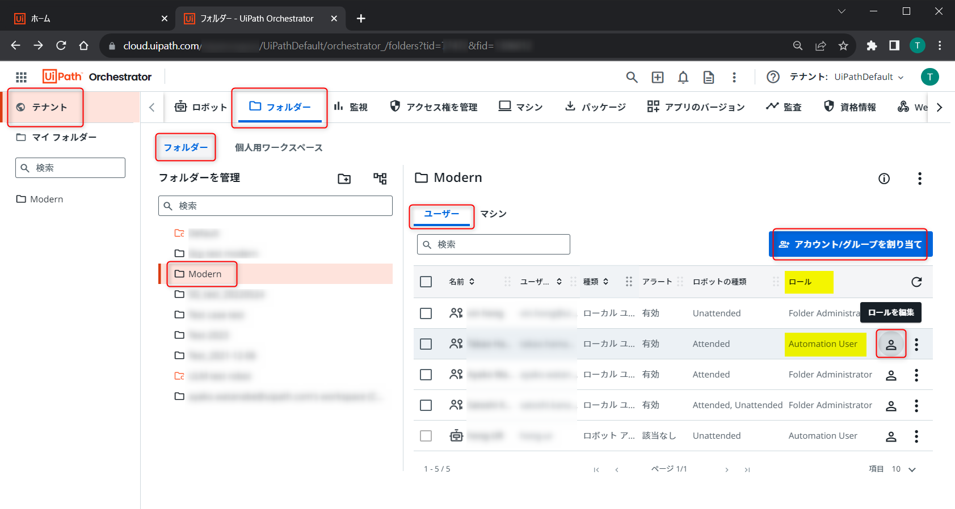Image resolution: width=955 pixels, height=509 pixels.
Task: Edit role for the Automation User Attended row
Action: pyautogui.click(x=891, y=344)
